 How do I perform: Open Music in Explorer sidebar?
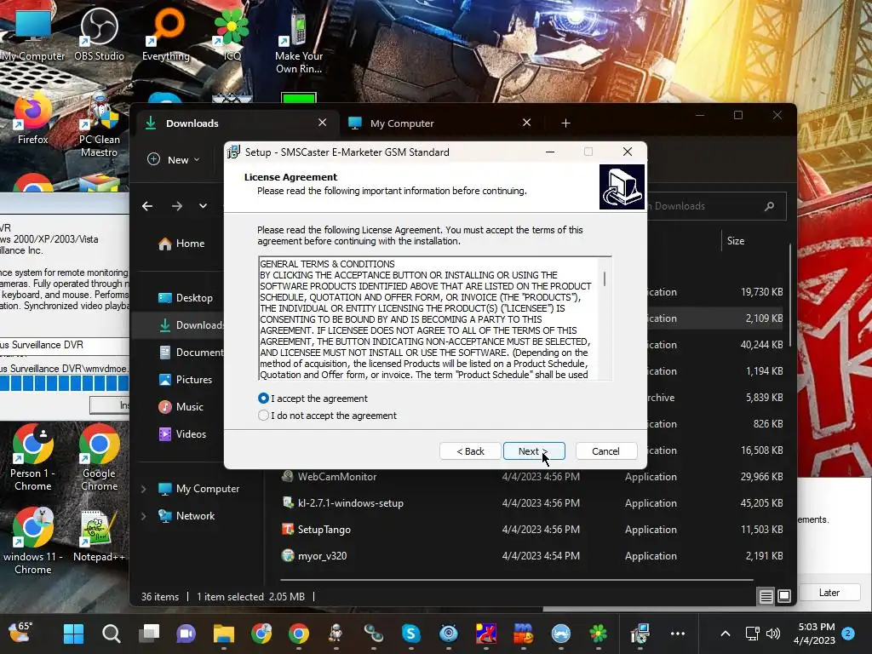[x=181, y=407]
